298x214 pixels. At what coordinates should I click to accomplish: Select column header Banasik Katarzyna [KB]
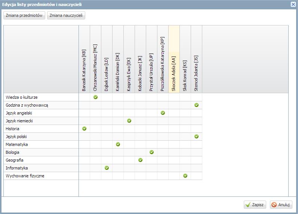[x=85, y=59]
